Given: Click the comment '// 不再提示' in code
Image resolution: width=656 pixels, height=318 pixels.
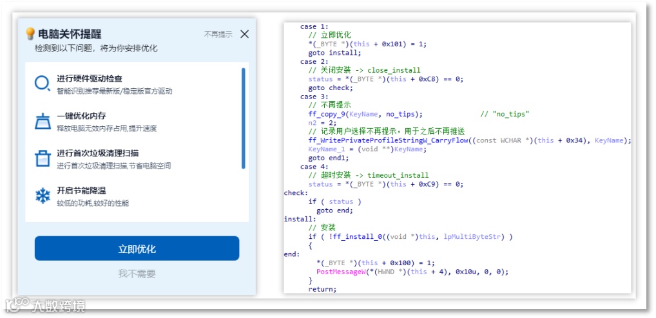Looking at the screenshot, I should 330,106.
